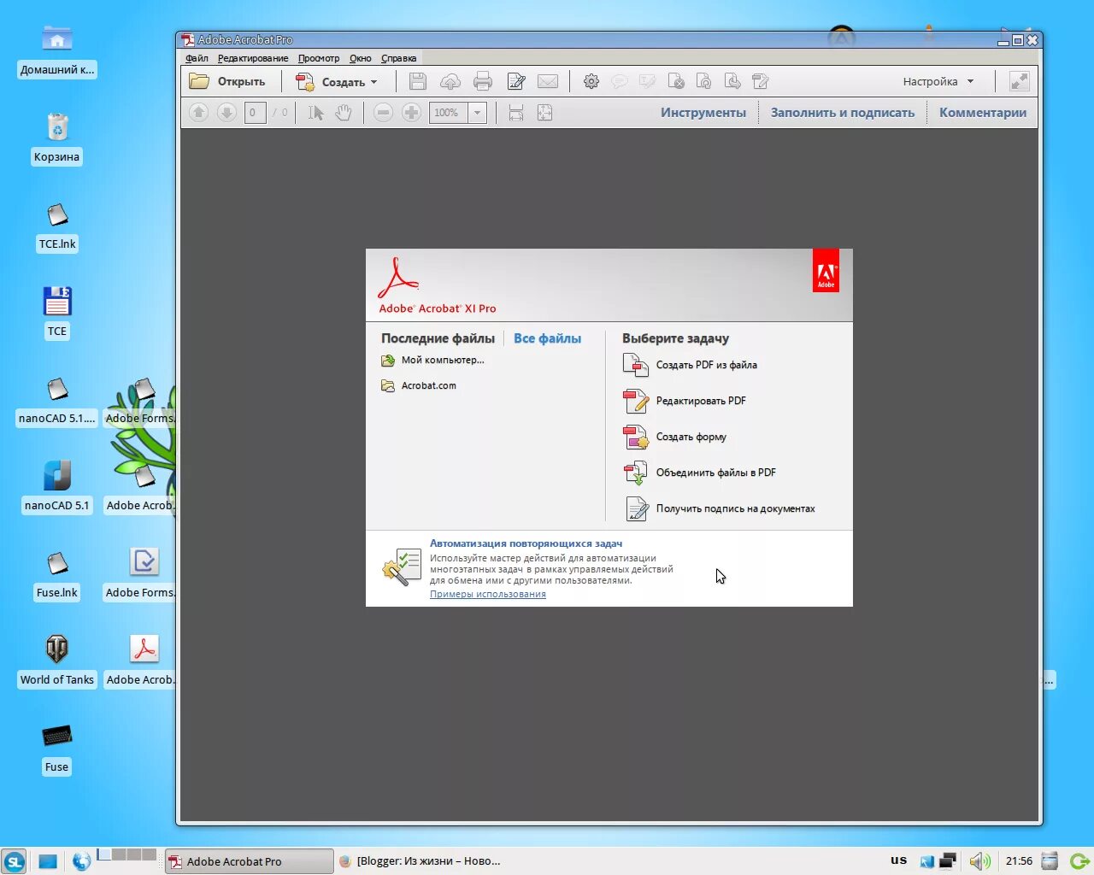Screen dimensions: 1094x875
Task: Click the volume speaker tray icon
Action: point(979,861)
